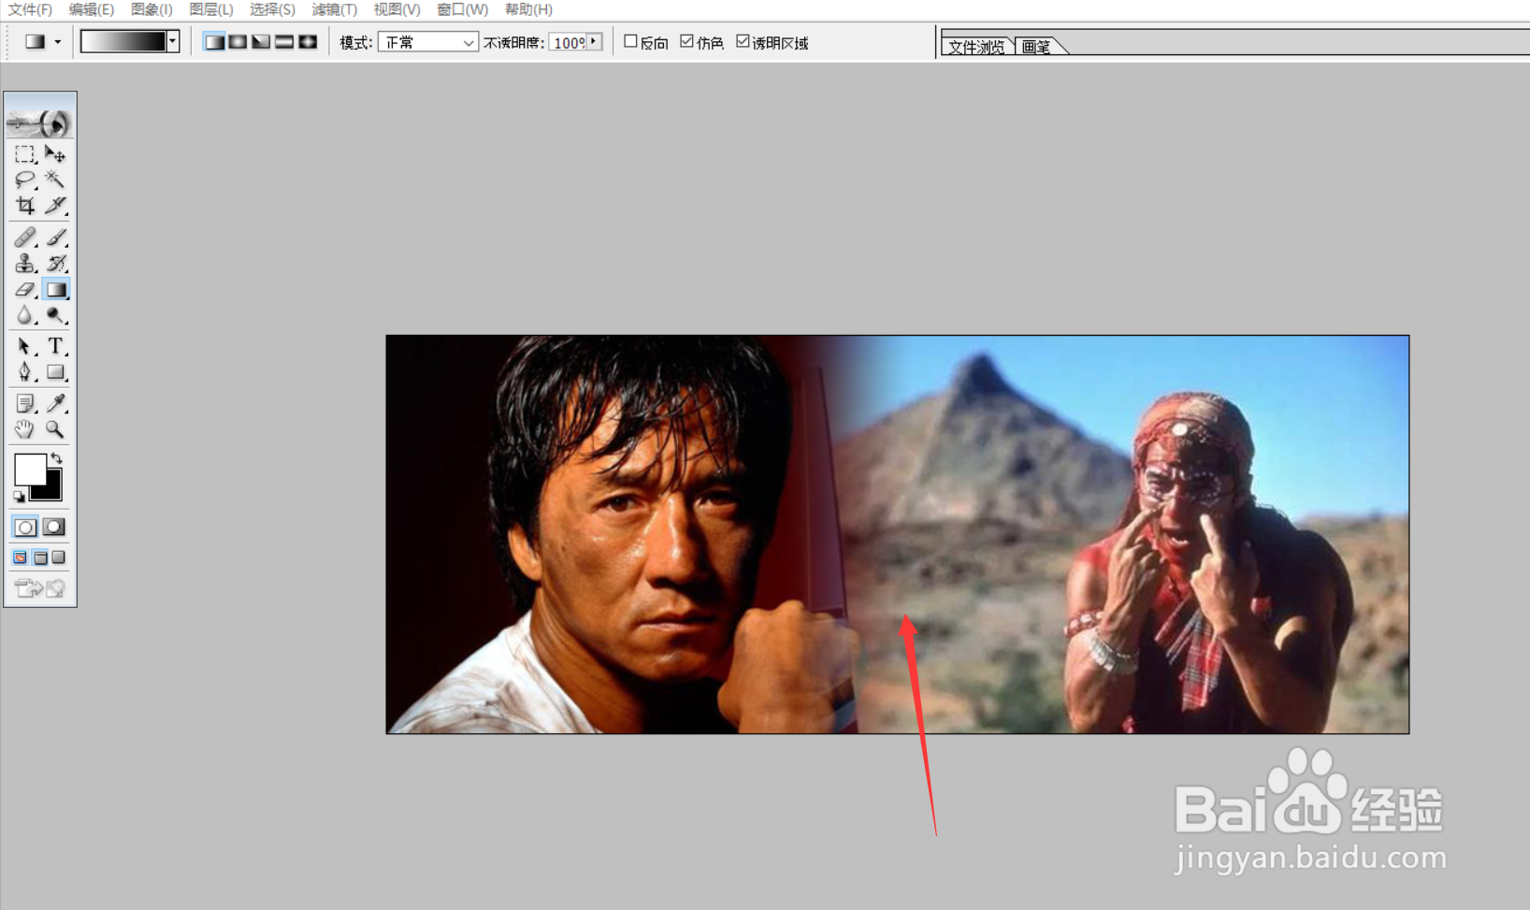
Task: Open the blending mode (模式) dropdown
Action: tap(428, 42)
